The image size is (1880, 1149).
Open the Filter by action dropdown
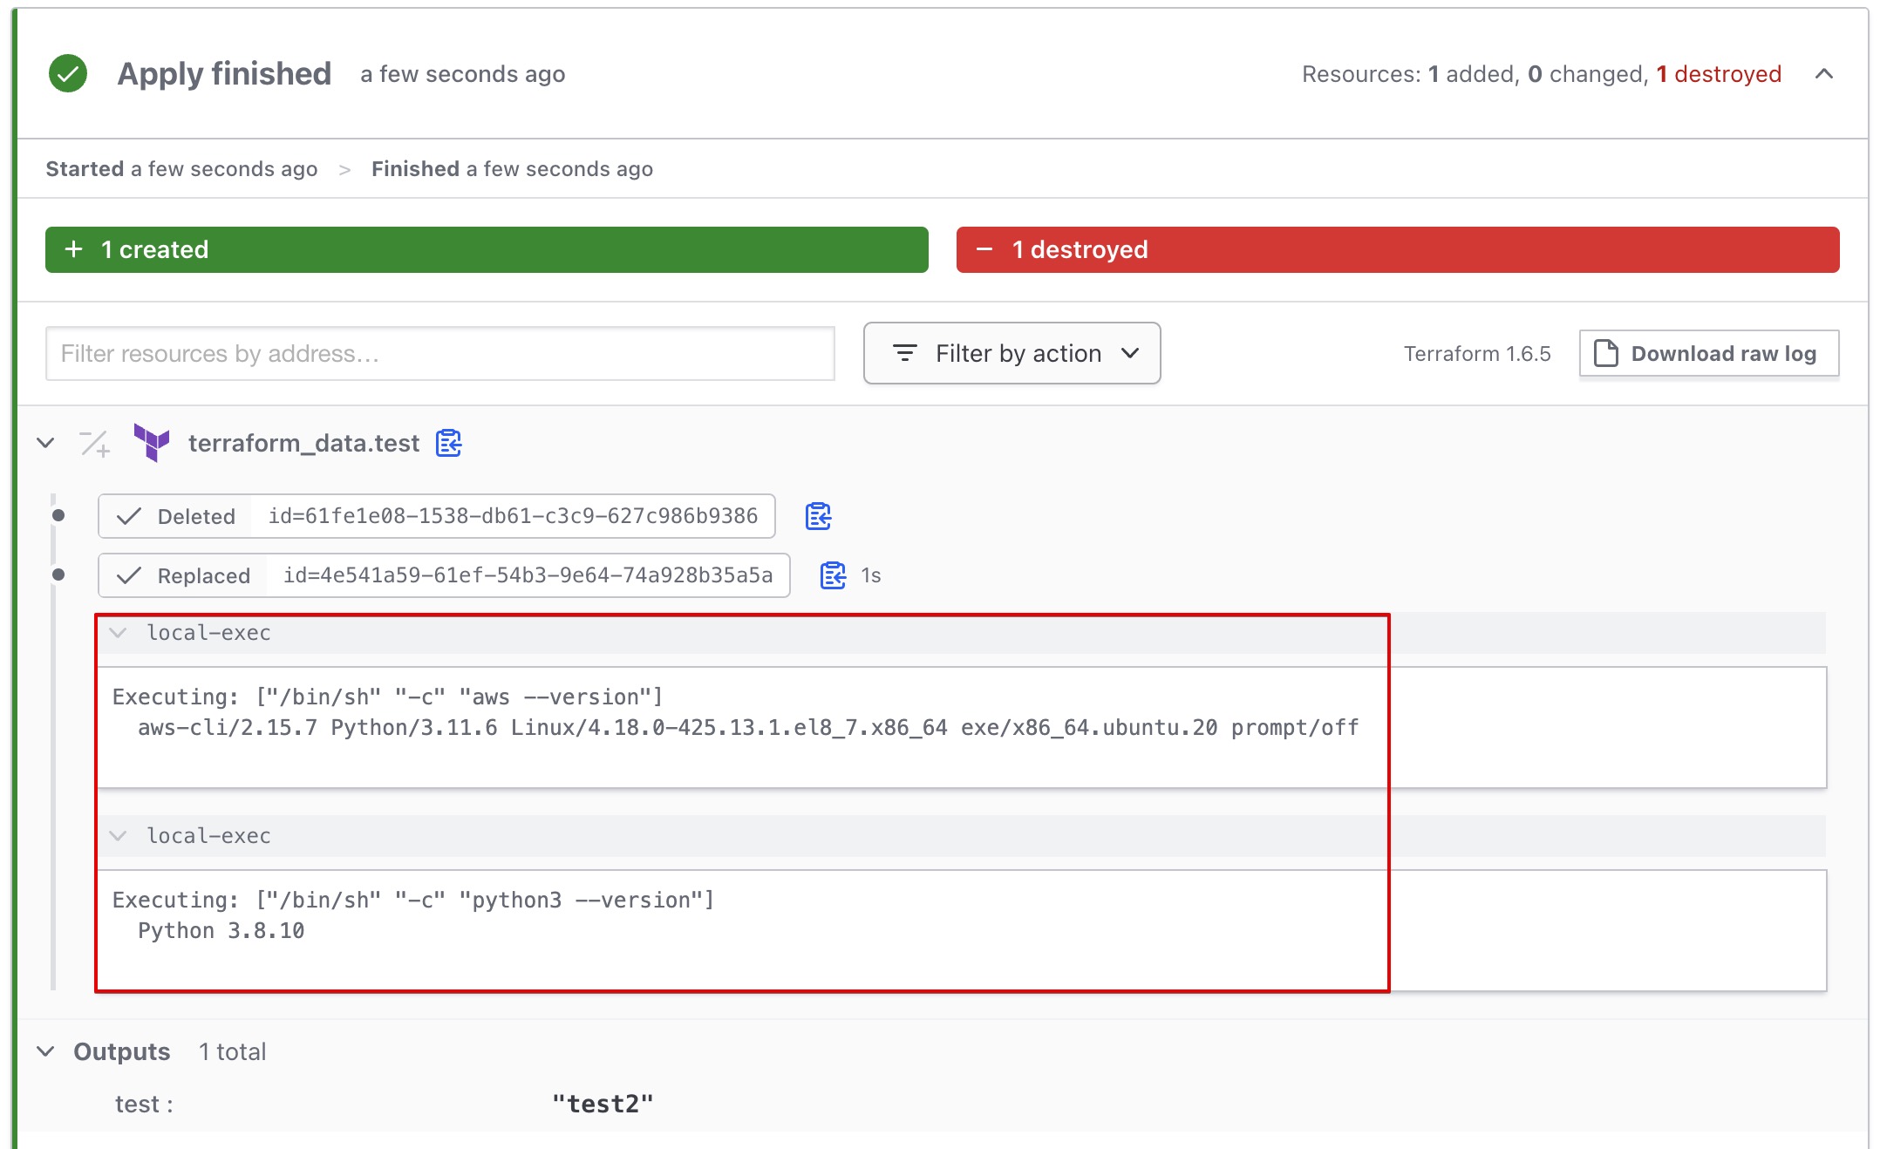coord(1012,353)
